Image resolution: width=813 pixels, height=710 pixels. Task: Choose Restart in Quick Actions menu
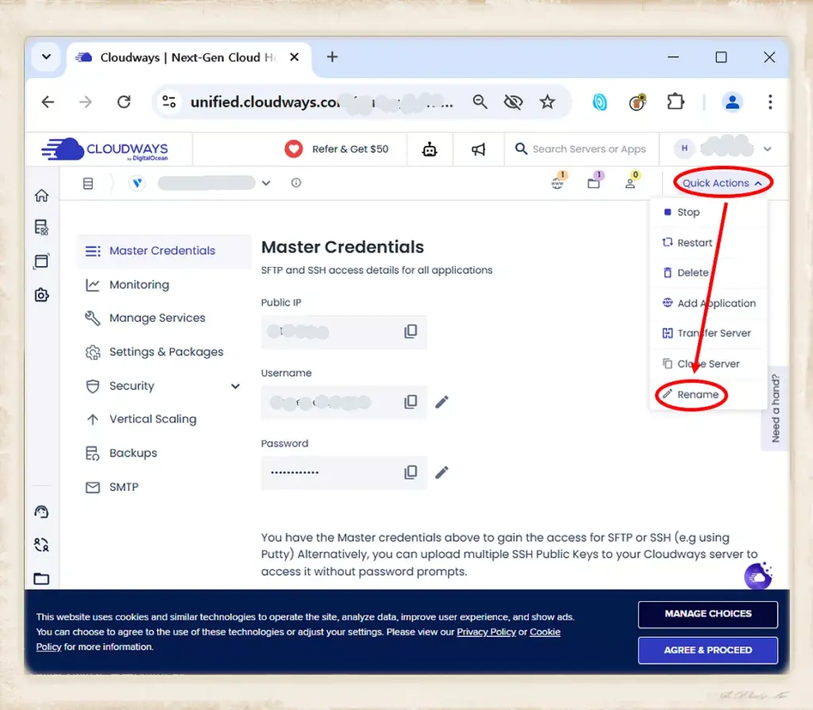[x=694, y=243]
